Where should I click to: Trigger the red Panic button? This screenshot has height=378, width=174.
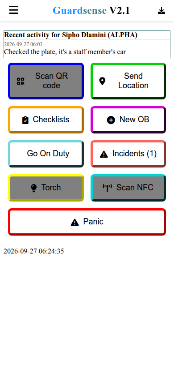[x=87, y=222]
